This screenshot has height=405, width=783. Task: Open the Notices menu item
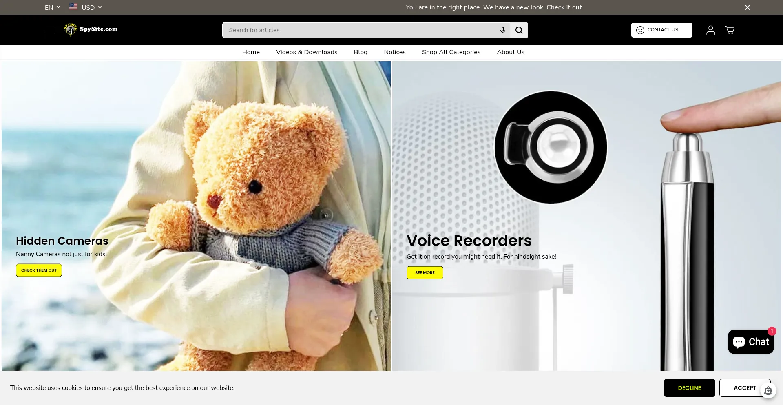[x=394, y=52]
